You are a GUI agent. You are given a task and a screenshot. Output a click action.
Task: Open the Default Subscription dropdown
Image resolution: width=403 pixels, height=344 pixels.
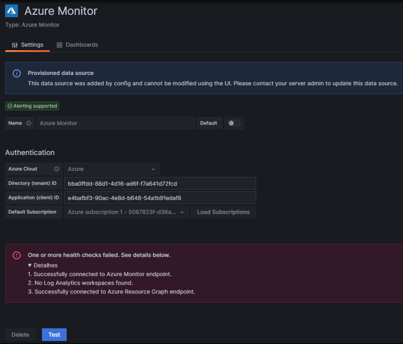127,212
